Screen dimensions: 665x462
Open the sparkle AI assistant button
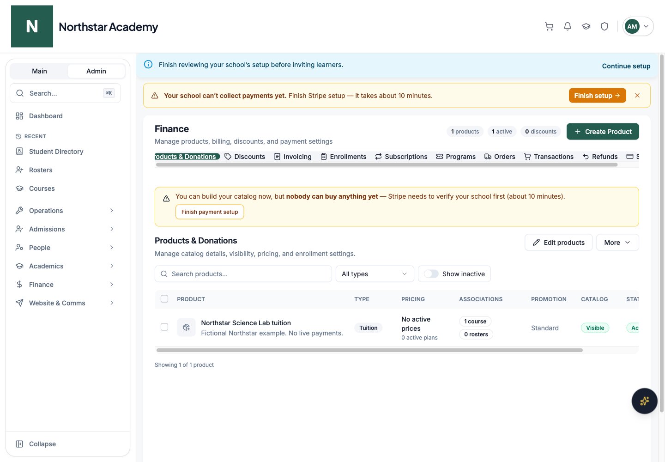coord(644,401)
